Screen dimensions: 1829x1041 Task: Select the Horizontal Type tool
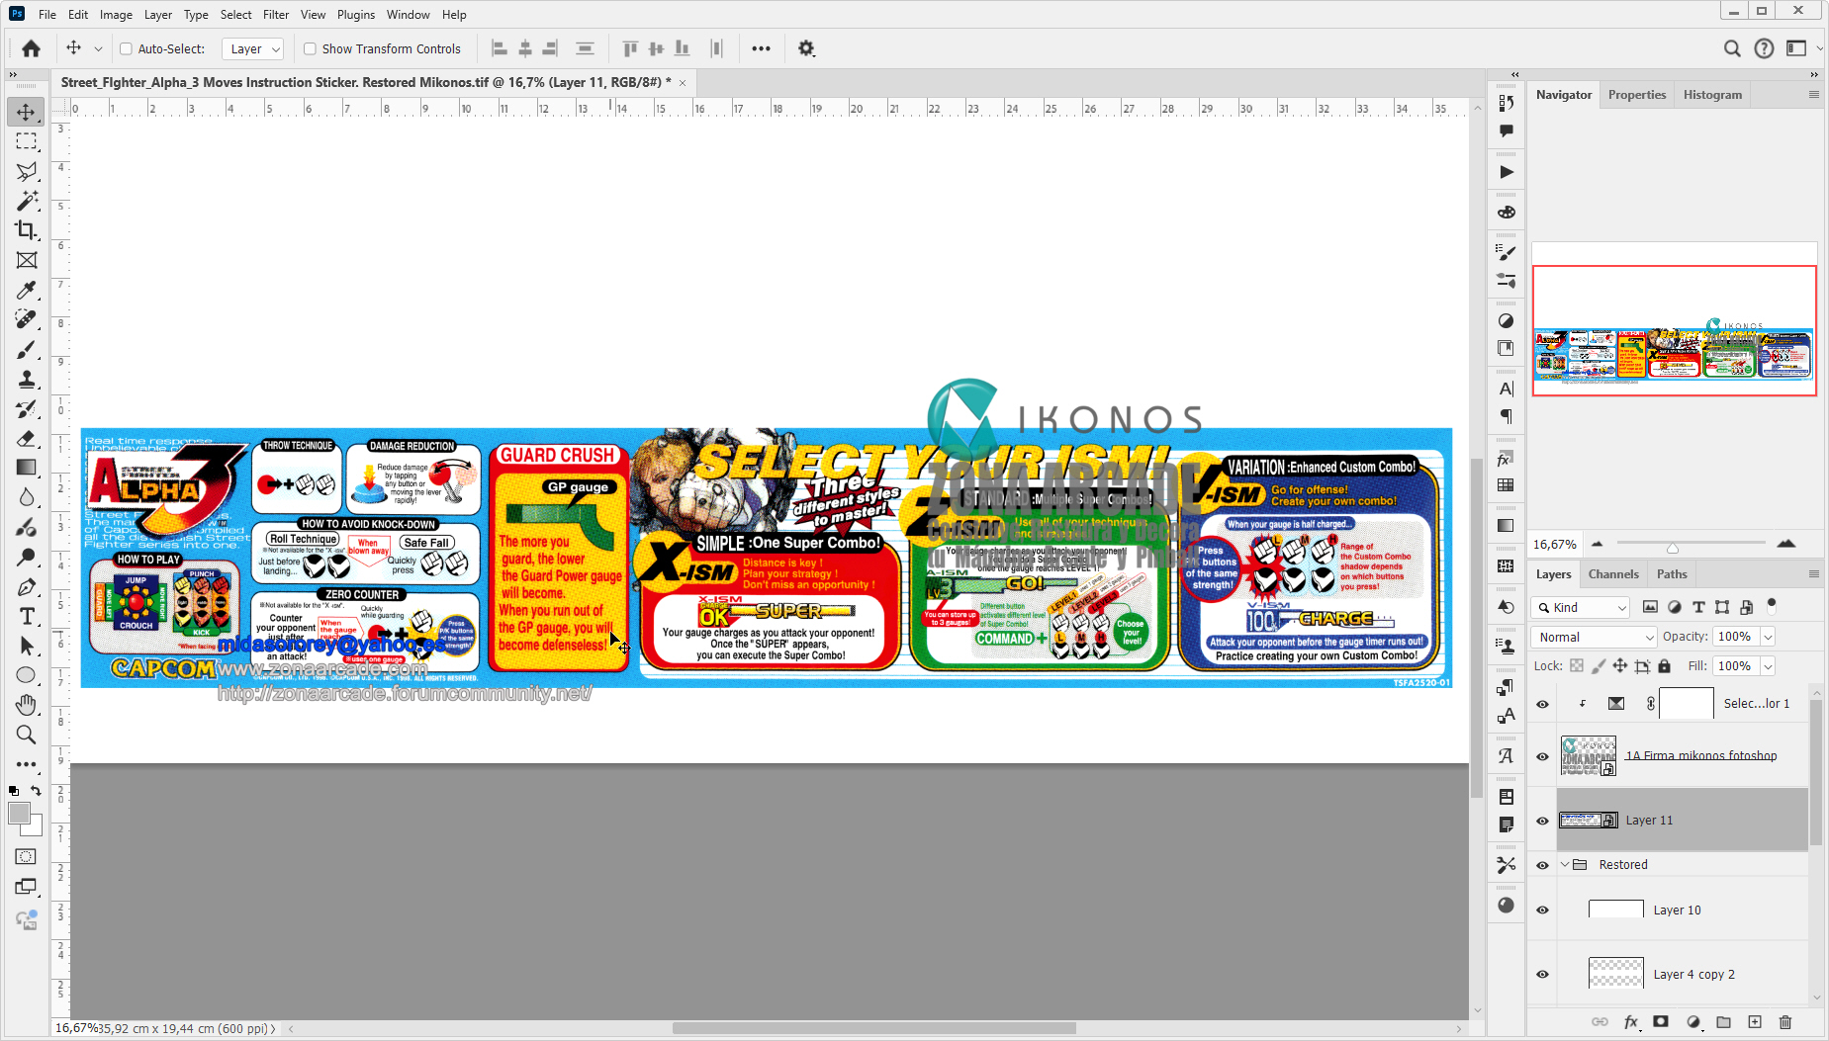(27, 616)
